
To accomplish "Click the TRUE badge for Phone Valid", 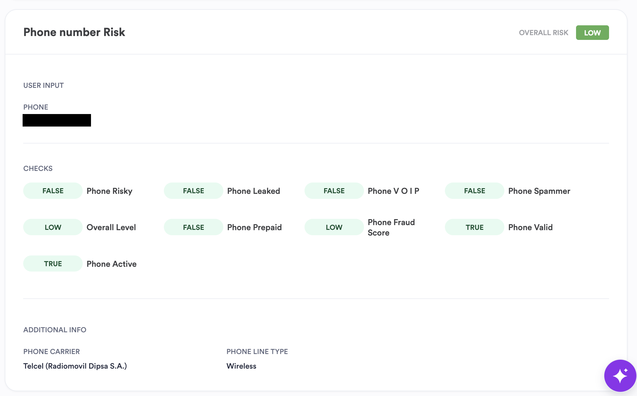I will (x=474, y=227).
